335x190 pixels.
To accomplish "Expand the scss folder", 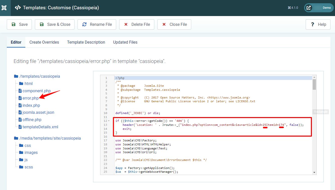I will (x=29, y=167).
